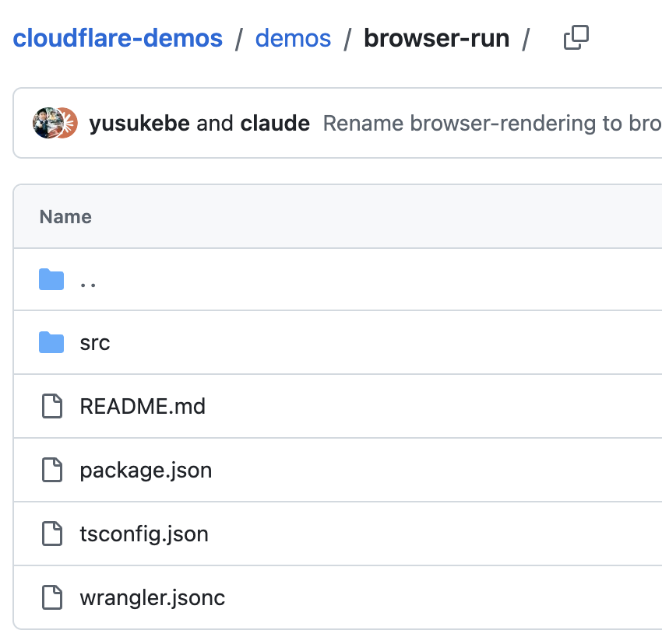Click the README.md file icon
The width and height of the screenshot is (662, 644).
click(52, 406)
